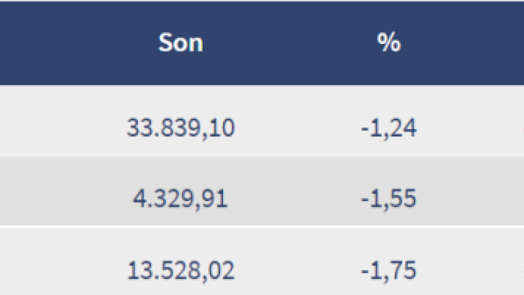The image size is (524, 295).
Task: Pick the middle Son price 4.329,91
Action: 180,199
